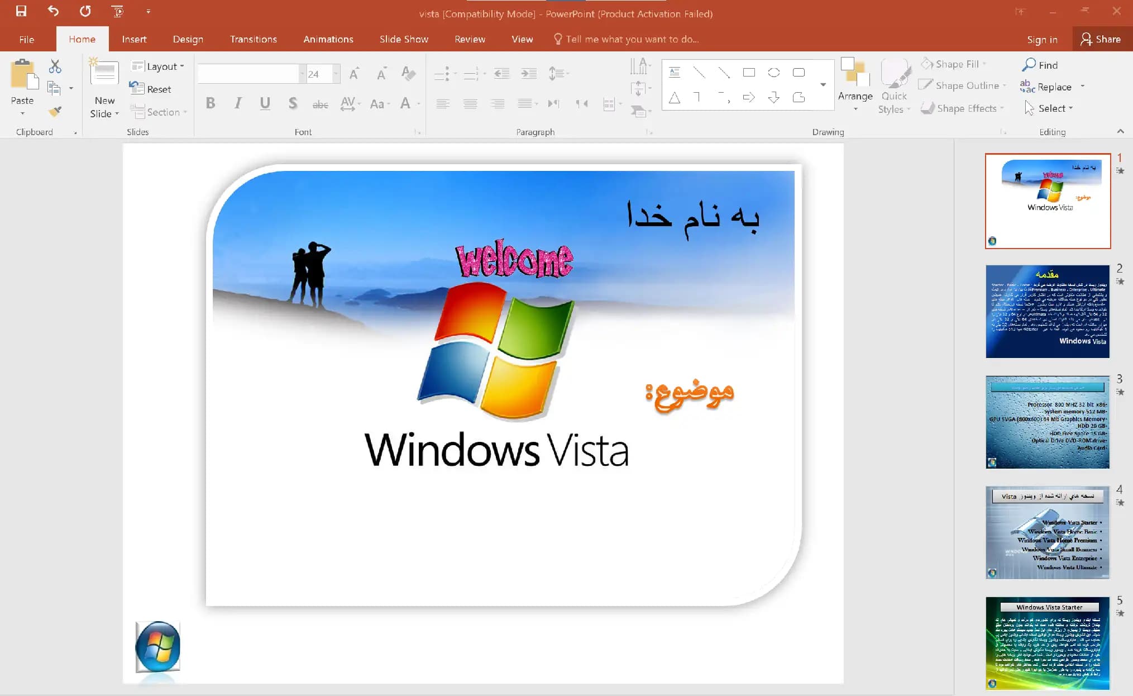Toggle center text alignment

point(470,103)
